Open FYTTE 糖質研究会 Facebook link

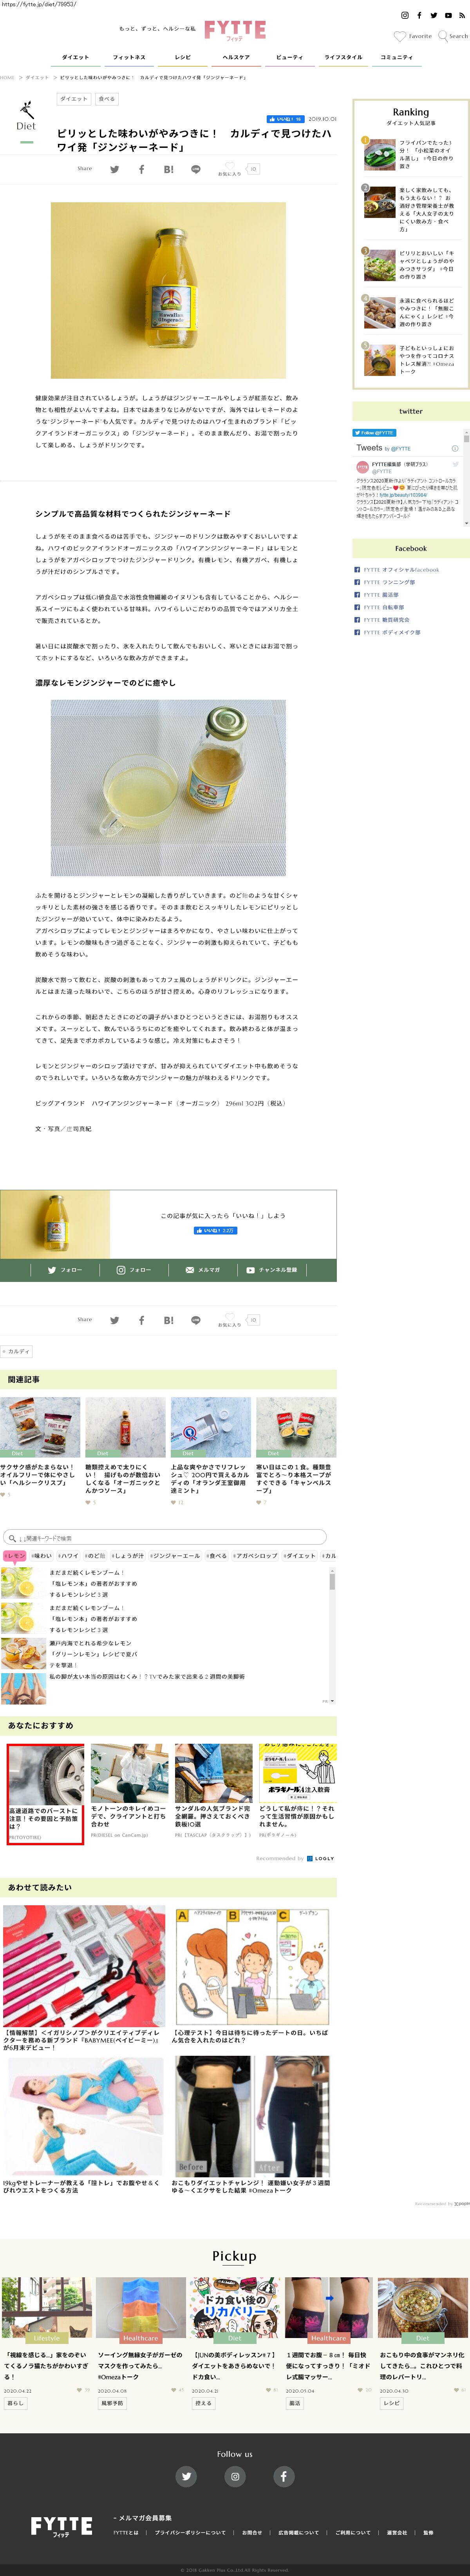coord(386,620)
